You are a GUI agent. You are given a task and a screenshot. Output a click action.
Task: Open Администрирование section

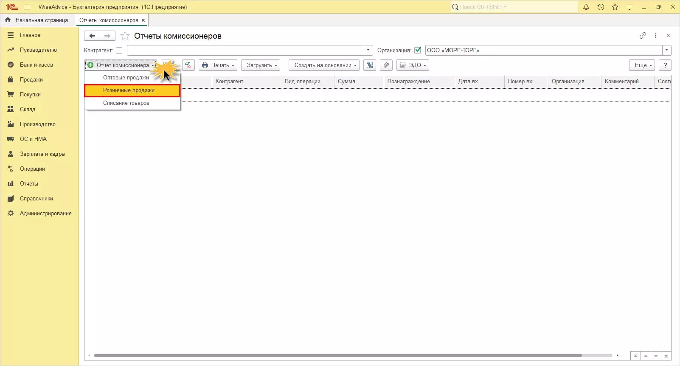click(x=46, y=214)
